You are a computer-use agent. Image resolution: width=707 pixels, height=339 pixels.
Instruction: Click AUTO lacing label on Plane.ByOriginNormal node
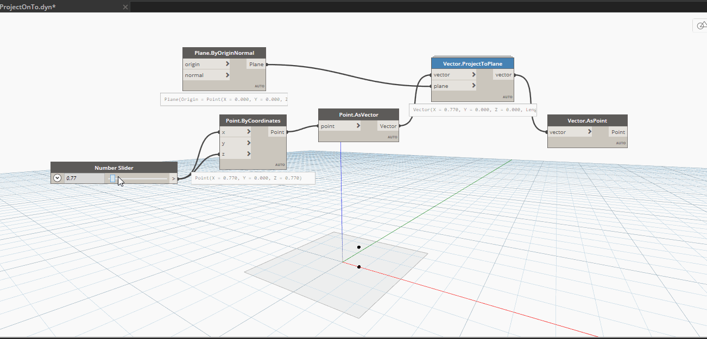pyautogui.click(x=260, y=86)
